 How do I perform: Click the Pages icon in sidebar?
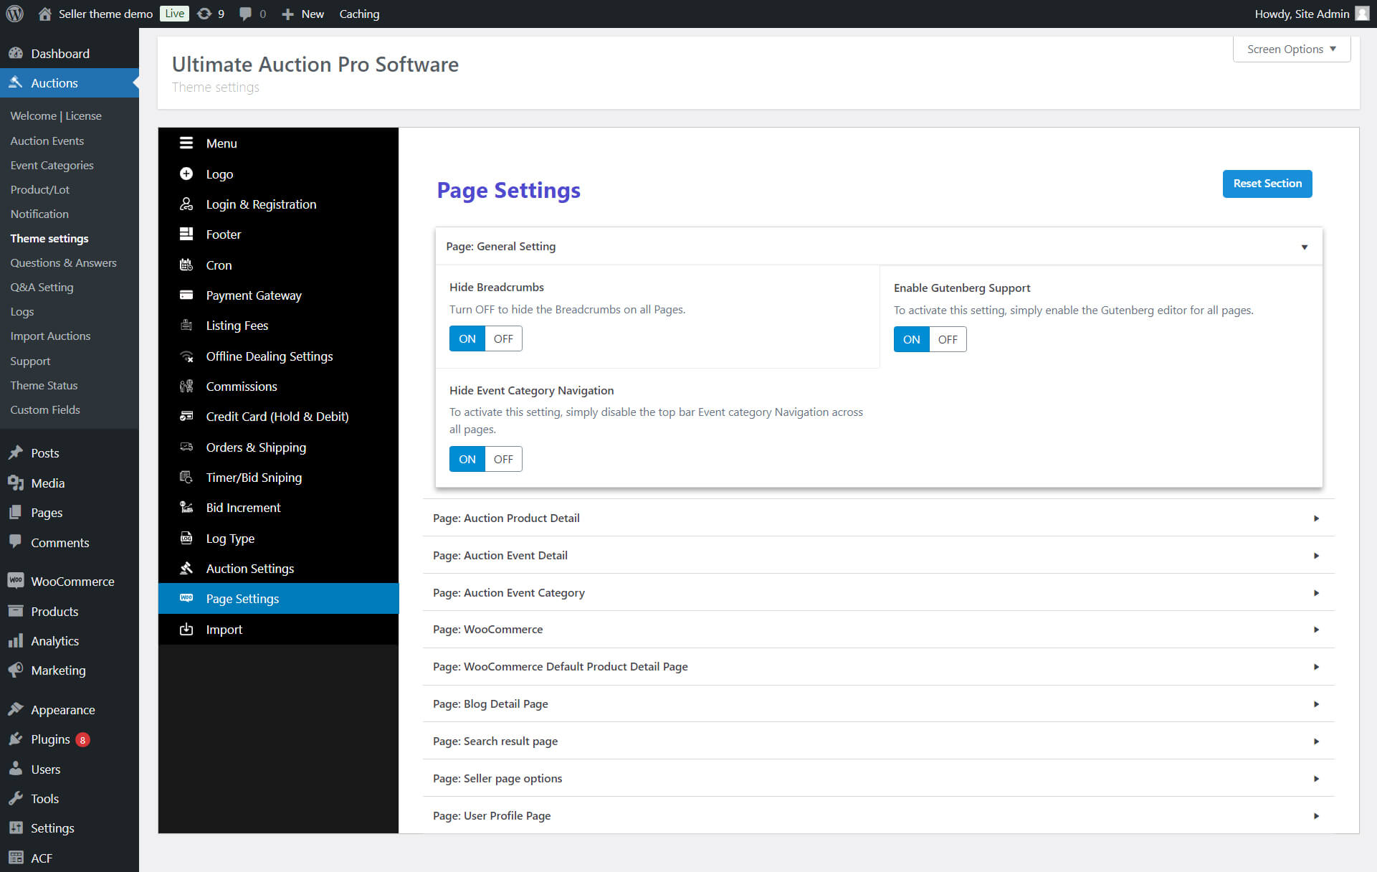tap(16, 512)
